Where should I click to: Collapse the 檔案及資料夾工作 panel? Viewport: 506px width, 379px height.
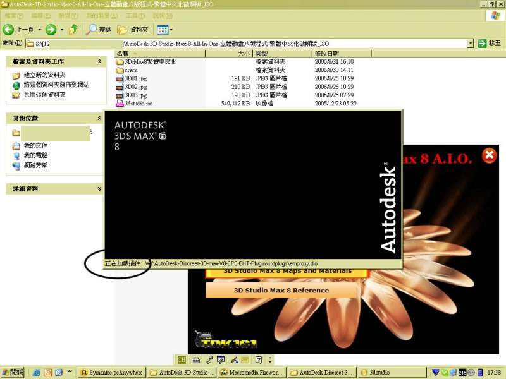99,61
